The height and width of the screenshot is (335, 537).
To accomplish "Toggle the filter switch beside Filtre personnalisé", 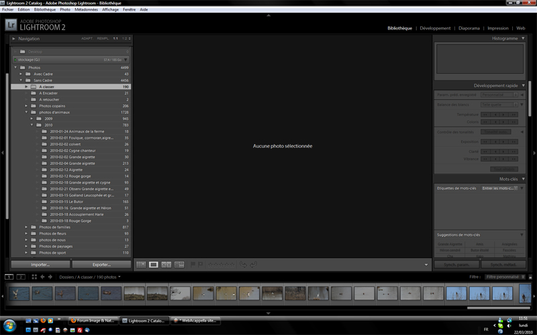I will pos(529,277).
